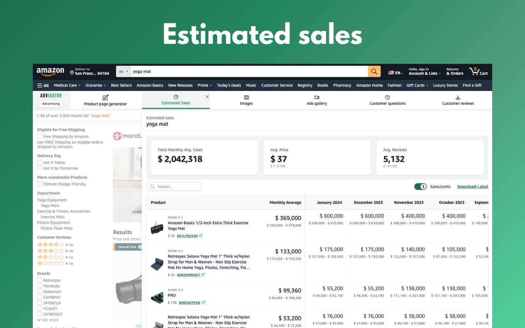
Task: Expand the Medical Care menu
Action: coord(67,85)
